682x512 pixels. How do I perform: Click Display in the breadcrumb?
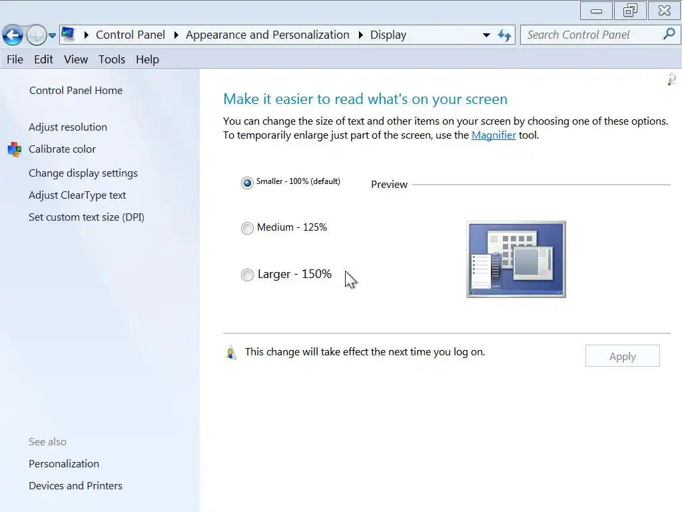tap(388, 35)
